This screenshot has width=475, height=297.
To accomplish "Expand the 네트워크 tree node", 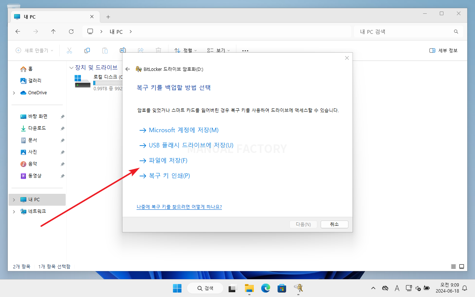I will pyautogui.click(x=14, y=211).
